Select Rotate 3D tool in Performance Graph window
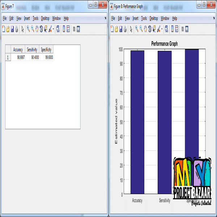This screenshot has width=217, height=217. [150, 29]
